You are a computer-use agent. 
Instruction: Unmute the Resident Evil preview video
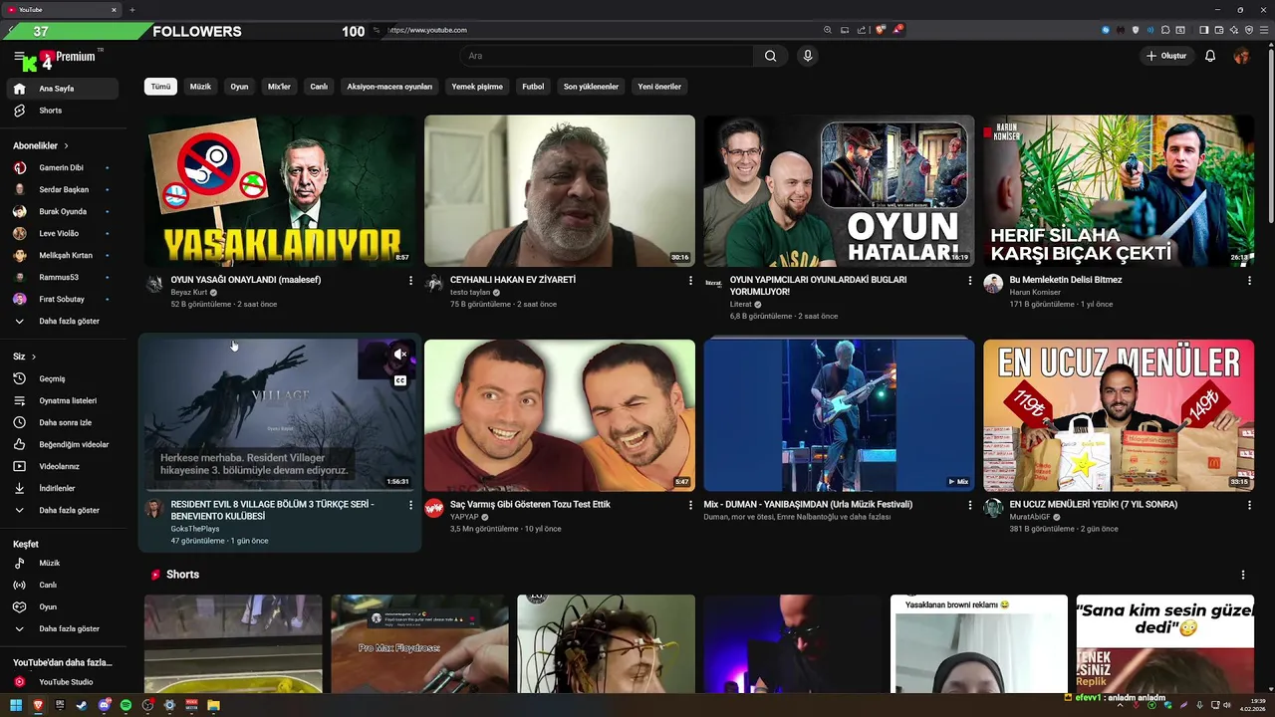click(399, 355)
